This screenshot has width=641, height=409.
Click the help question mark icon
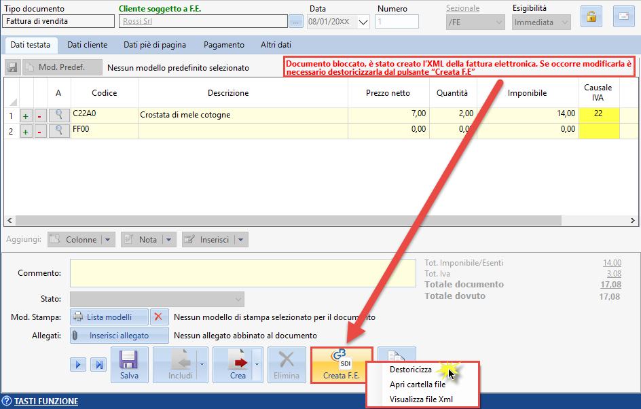point(7,401)
